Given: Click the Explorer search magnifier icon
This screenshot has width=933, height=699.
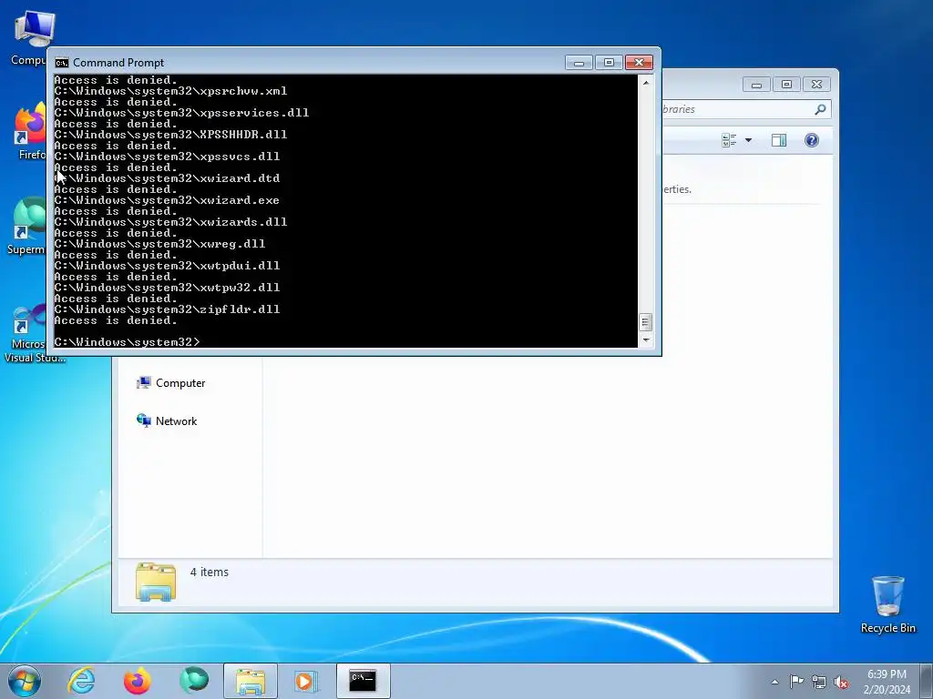Looking at the screenshot, I should coord(820,109).
